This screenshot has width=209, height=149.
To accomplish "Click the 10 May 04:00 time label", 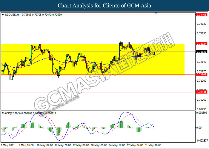I will coord(45,145).
